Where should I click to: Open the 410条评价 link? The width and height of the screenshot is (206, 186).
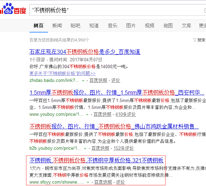tap(125, 114)
